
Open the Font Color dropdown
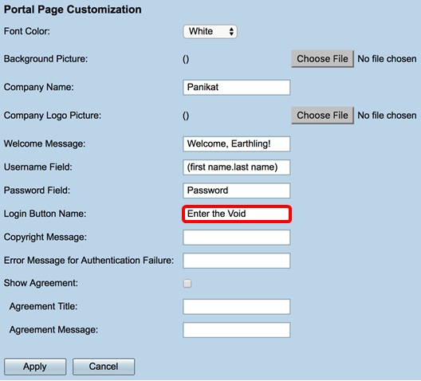pyautogui.click(x=210, y=31)
